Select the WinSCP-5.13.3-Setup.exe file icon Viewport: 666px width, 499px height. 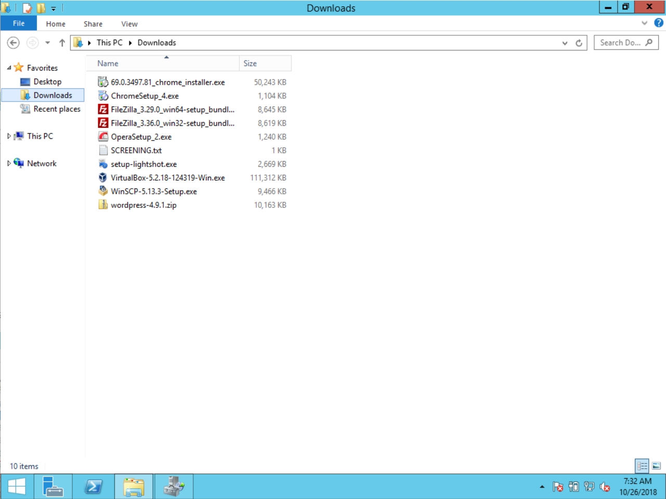coord(103,191)
